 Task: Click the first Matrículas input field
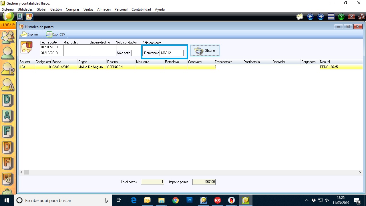77,47
